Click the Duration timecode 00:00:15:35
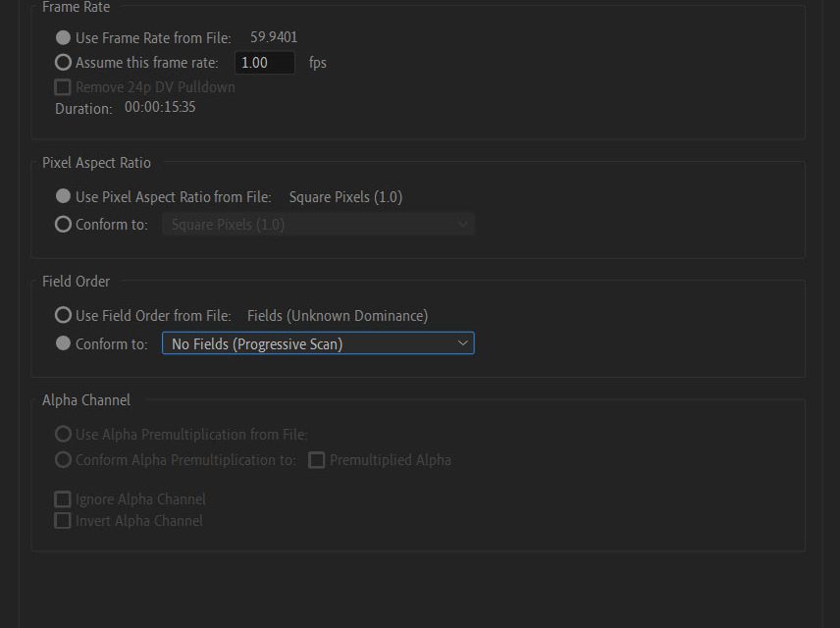 [160, 107]
